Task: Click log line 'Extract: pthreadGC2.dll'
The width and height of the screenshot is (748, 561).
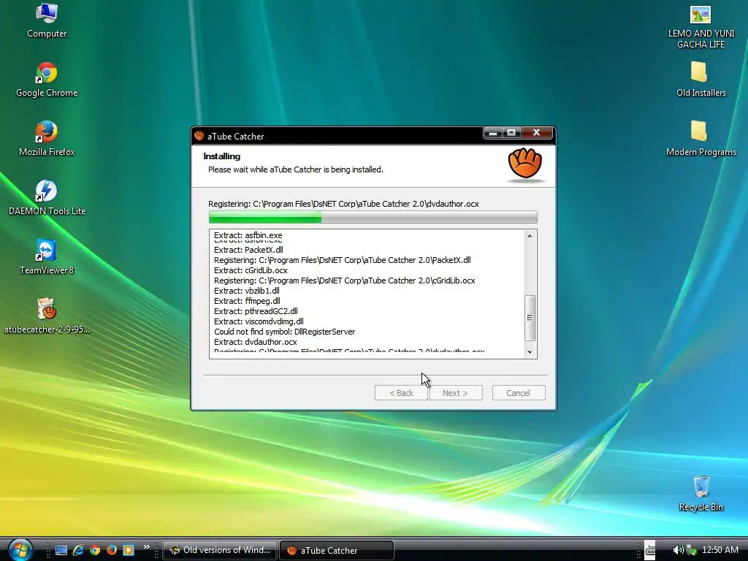Action: [x=256, y=311]
